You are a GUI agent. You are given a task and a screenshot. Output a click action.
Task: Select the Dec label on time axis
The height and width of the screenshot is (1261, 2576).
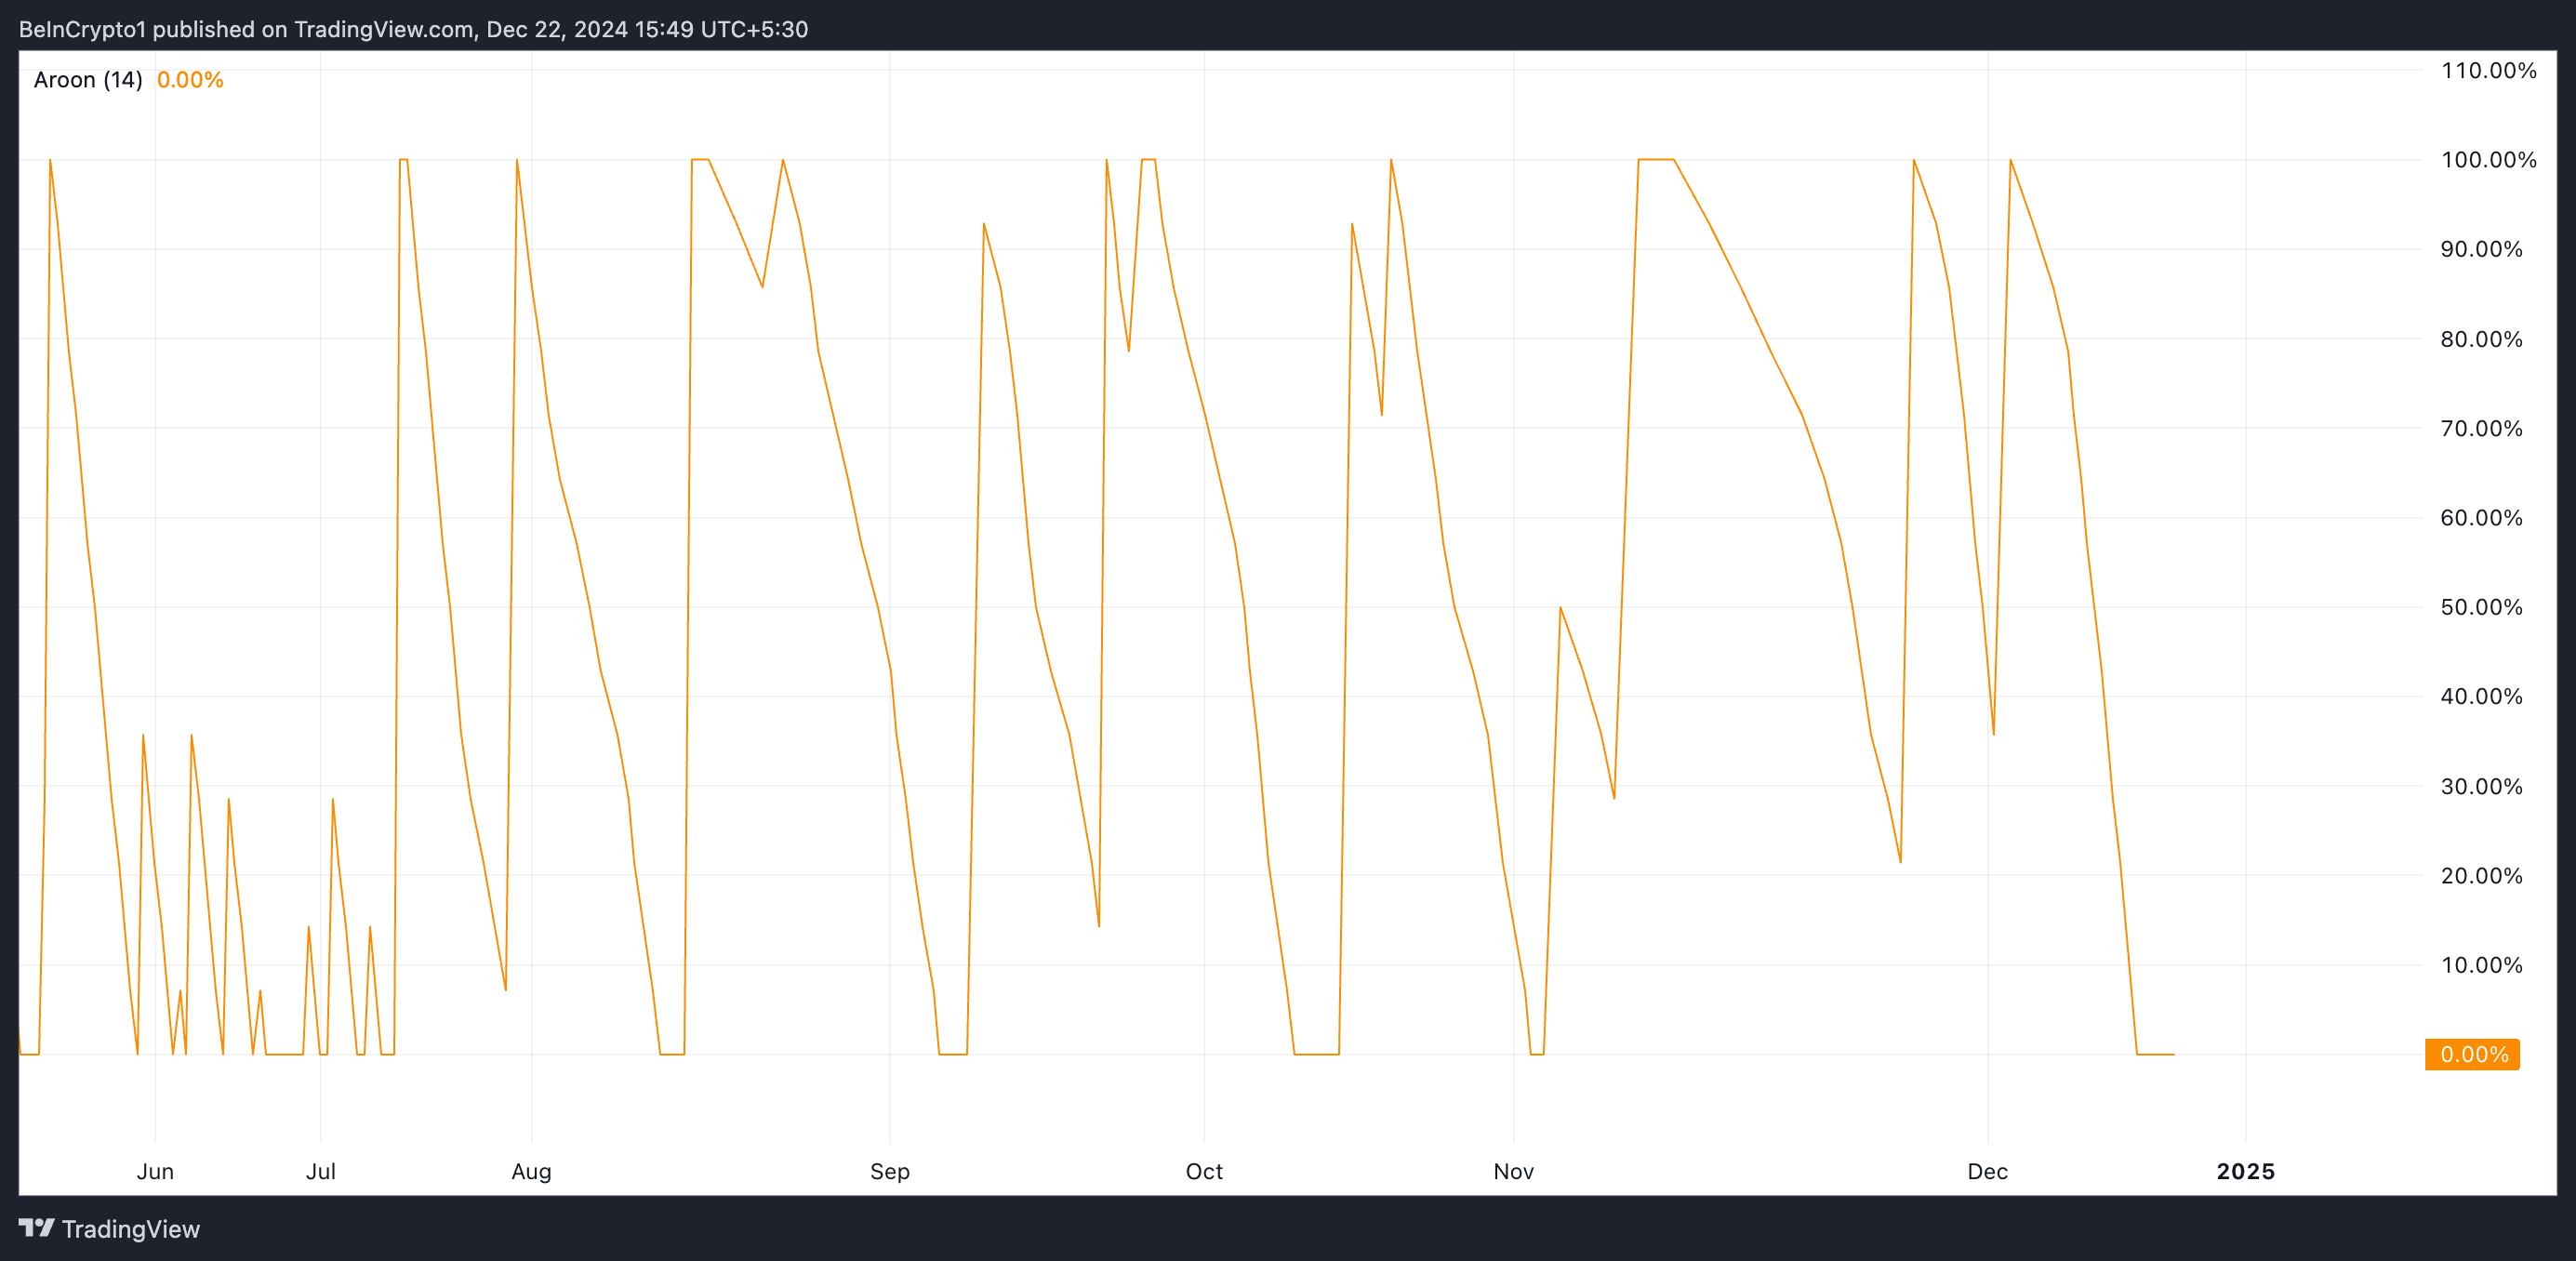pyautogui.click(x=1987, y=1171)
